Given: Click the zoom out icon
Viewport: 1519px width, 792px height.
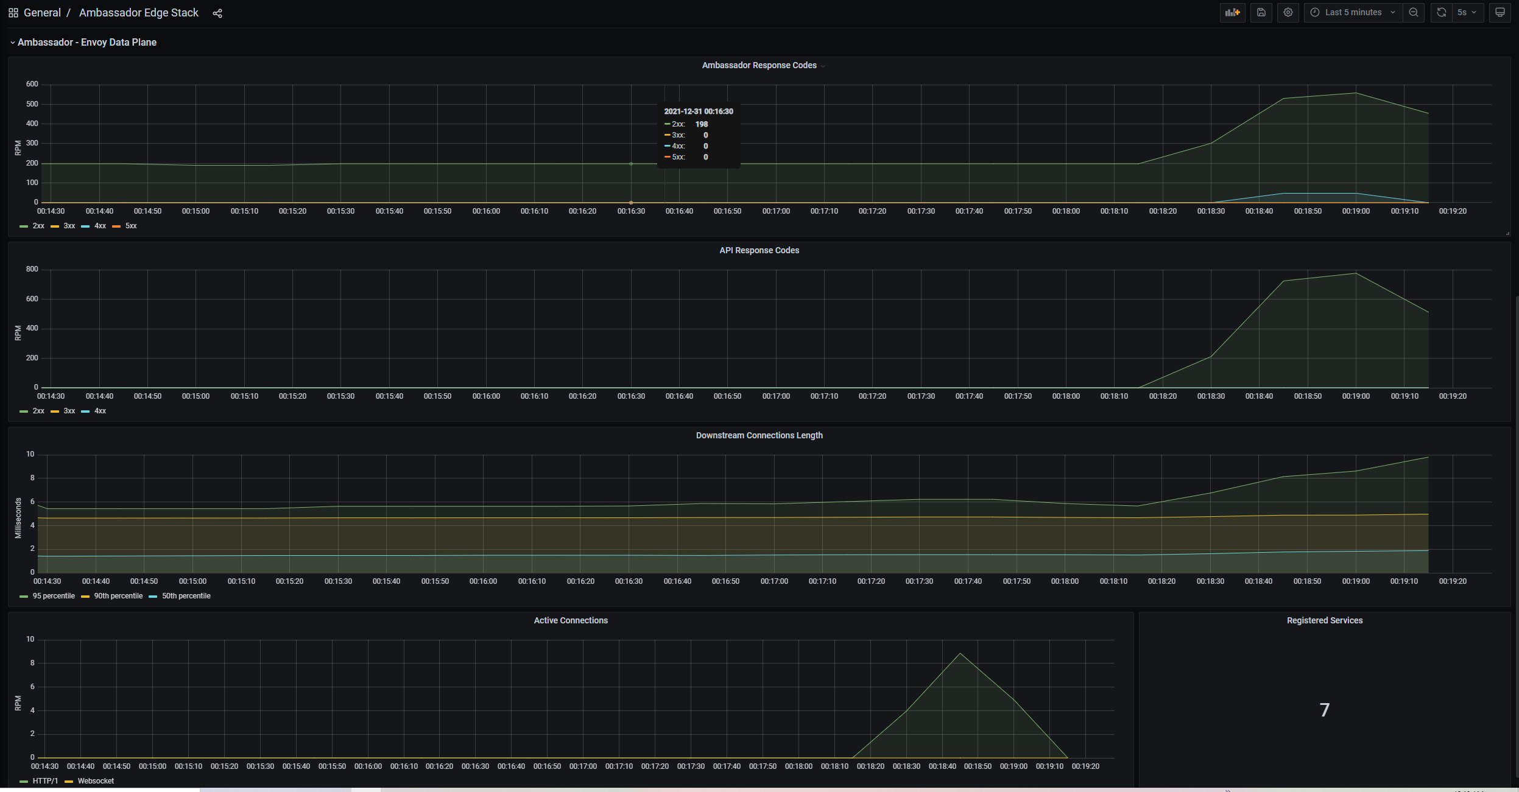Looking at the screenshot, I should [x=1412, y=12].
